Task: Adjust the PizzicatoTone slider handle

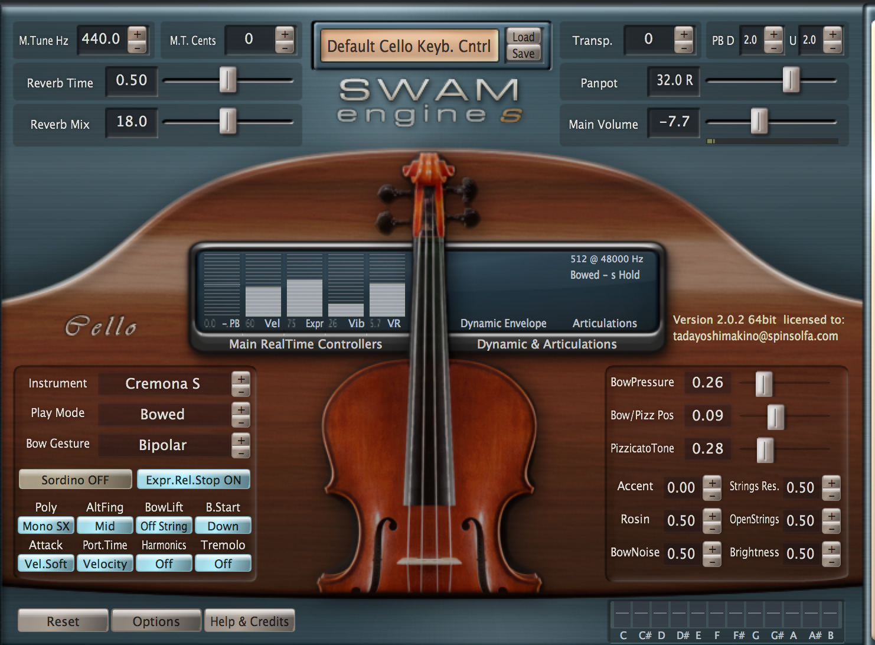Action: 765,450
